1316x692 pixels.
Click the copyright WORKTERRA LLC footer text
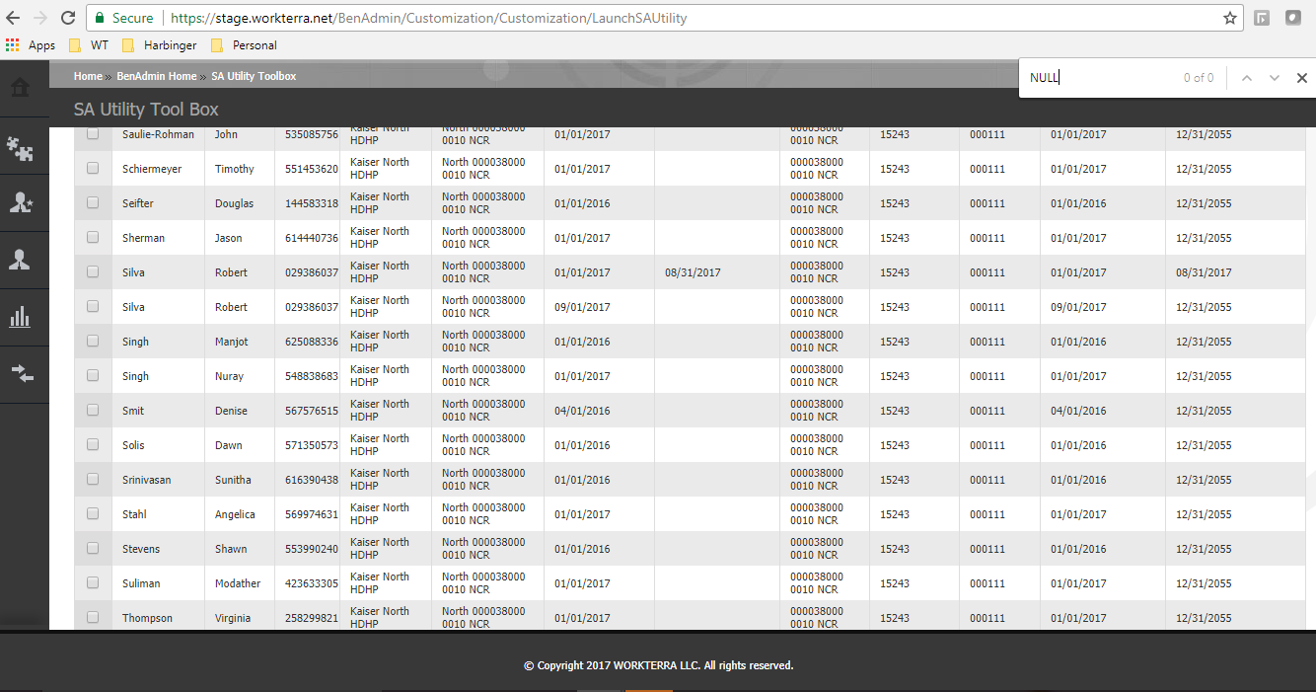click(x=658, y=665)
